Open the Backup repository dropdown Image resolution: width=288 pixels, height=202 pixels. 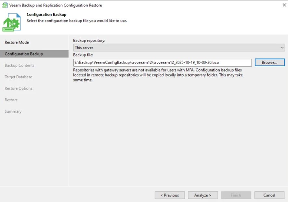point(179,48)
